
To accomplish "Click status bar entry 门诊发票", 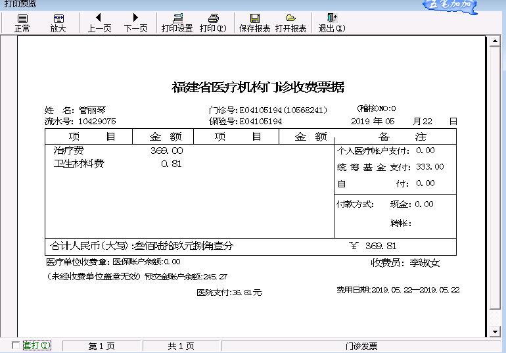I will coord(361,346).
